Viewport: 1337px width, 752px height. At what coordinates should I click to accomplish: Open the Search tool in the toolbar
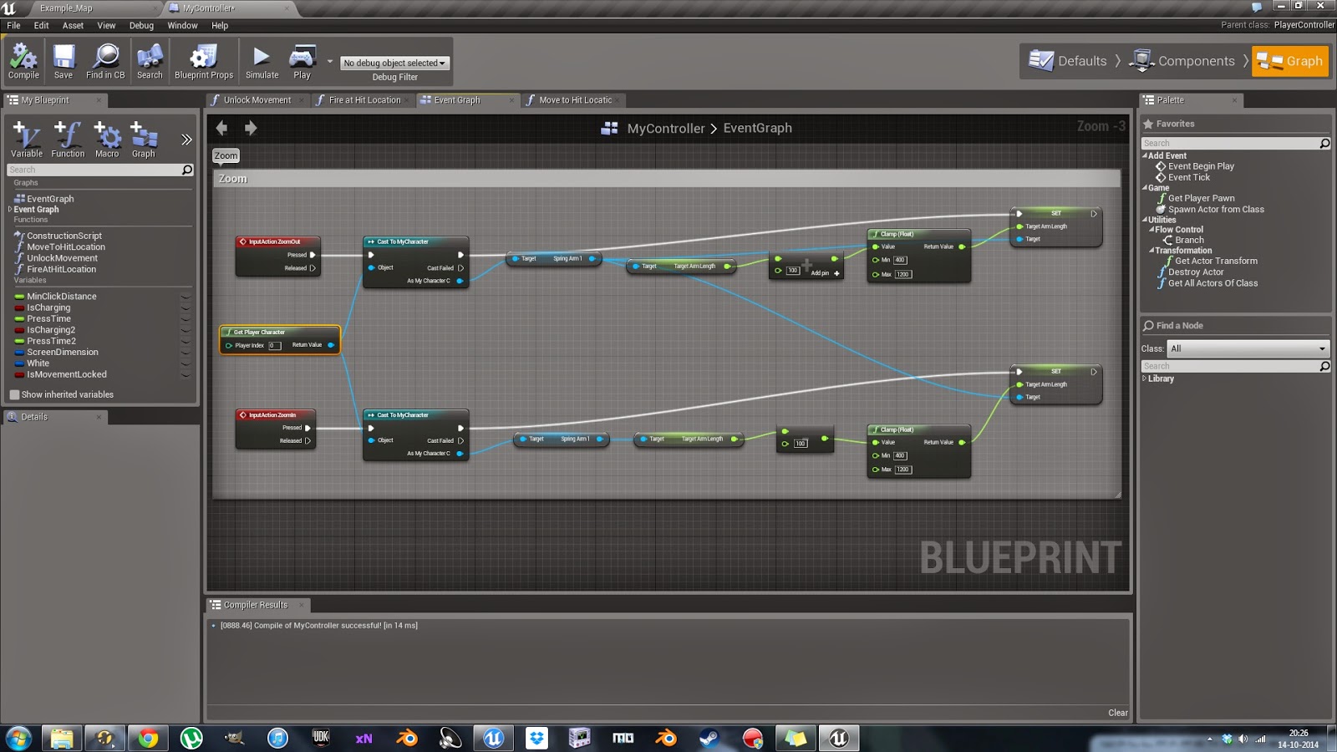click(x=150, y=61)
